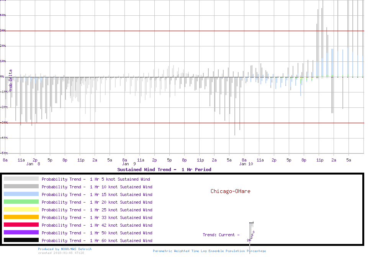Click the Chicago-OHare station label

click(x=230, y=191)
